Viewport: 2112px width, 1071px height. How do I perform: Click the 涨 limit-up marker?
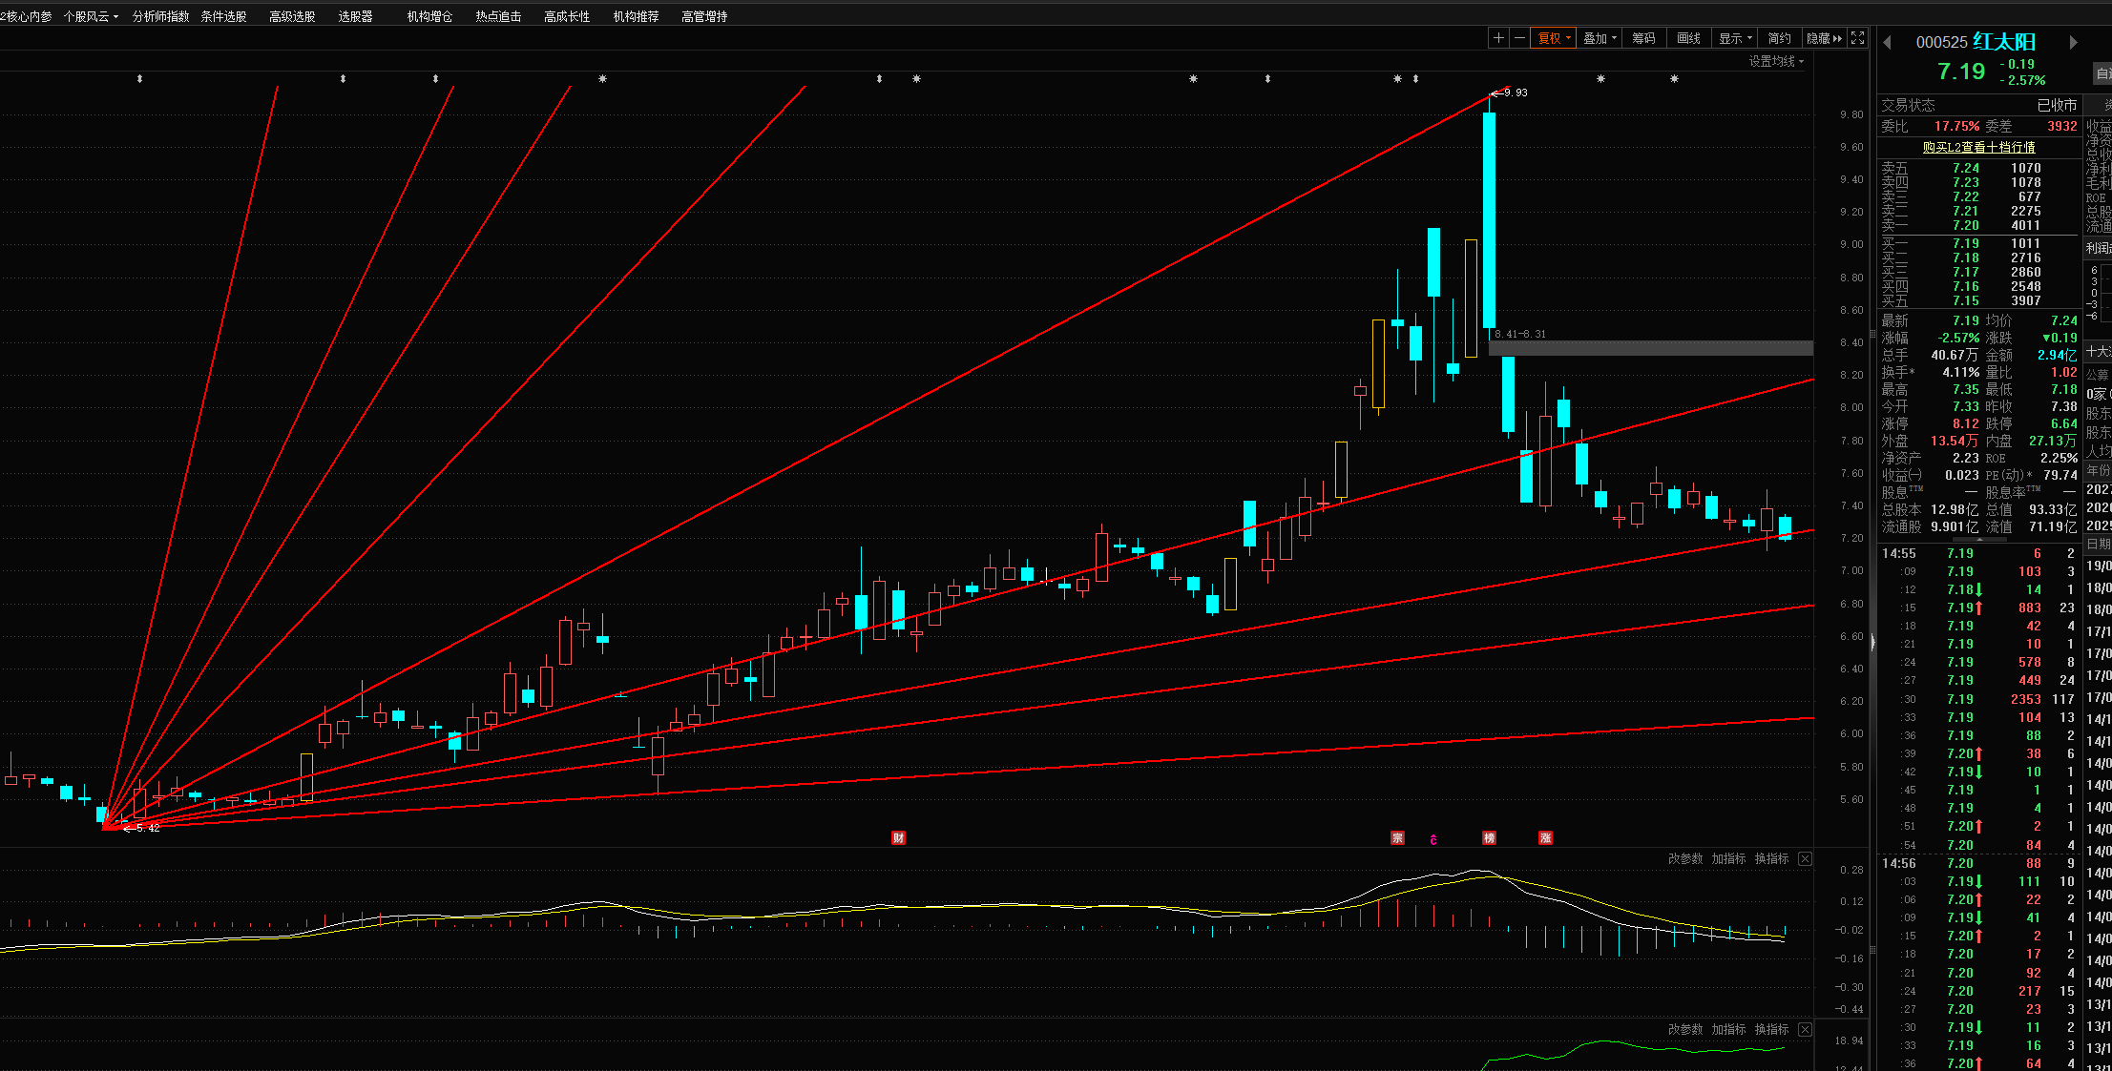tap(1546, 837)
